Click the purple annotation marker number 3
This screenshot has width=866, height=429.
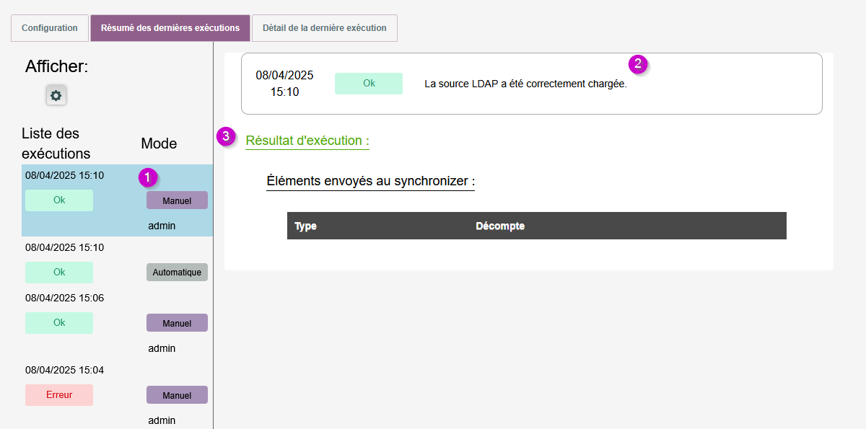pyautogui.click(x=227, y=136)
